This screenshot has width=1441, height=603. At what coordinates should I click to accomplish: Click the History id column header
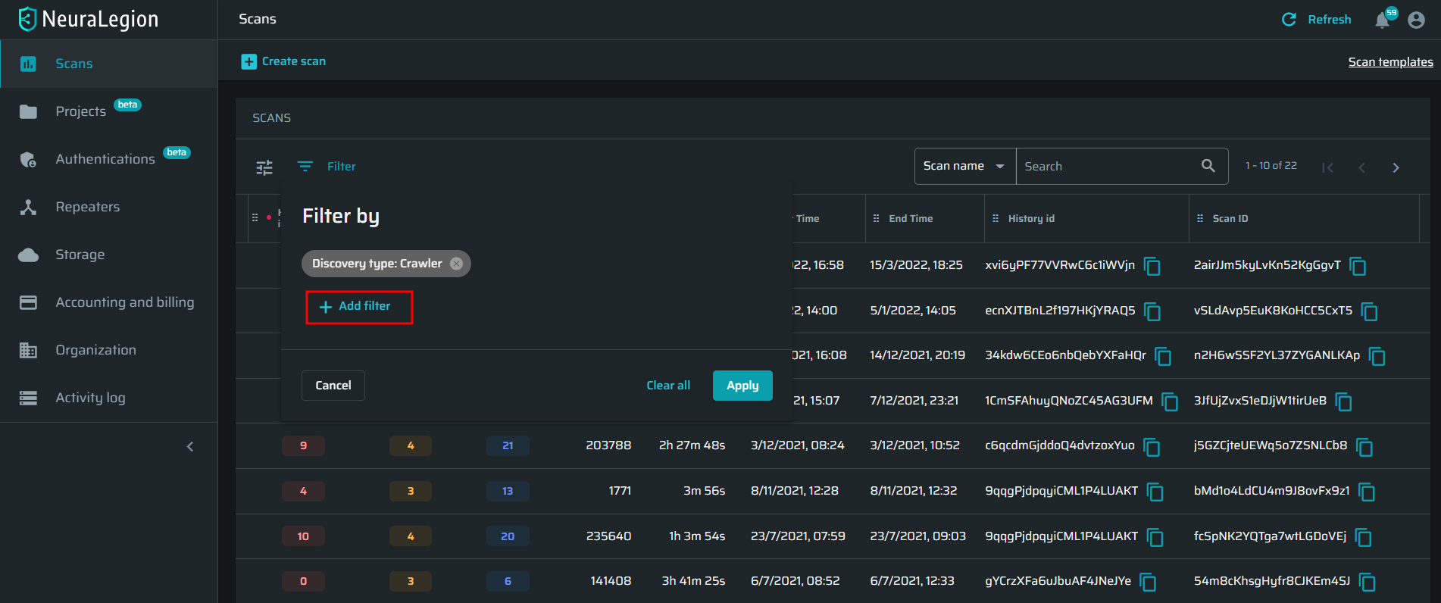pyautogui.click(x=1031, y=218)
